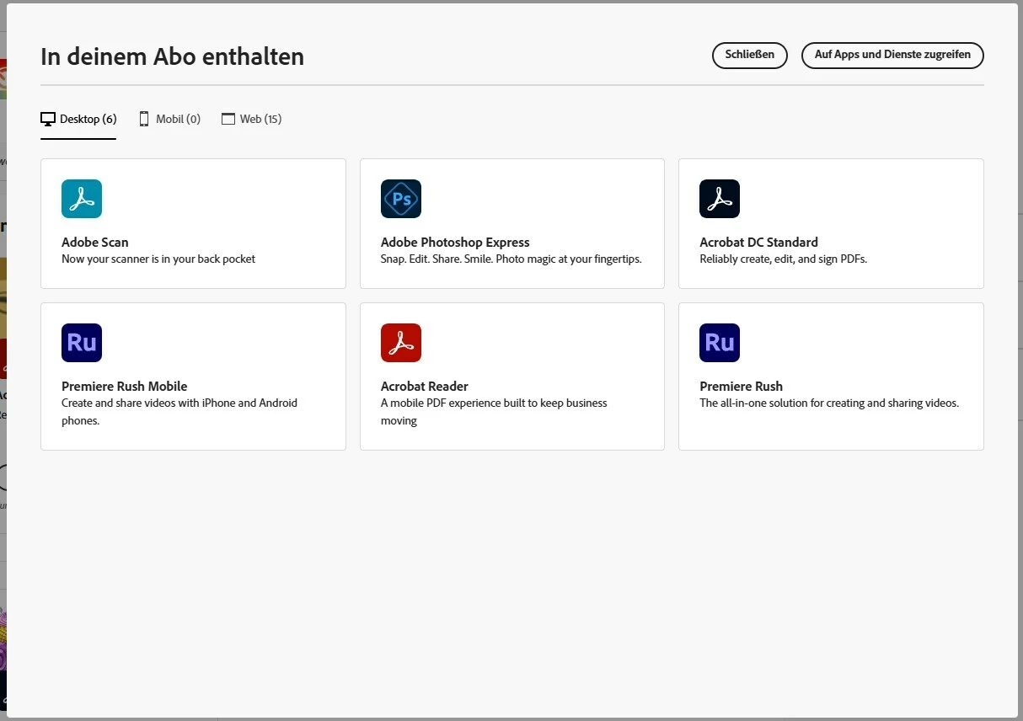Click Auf Apps und Dienste zugreifen button

click(x=892, y=55)
